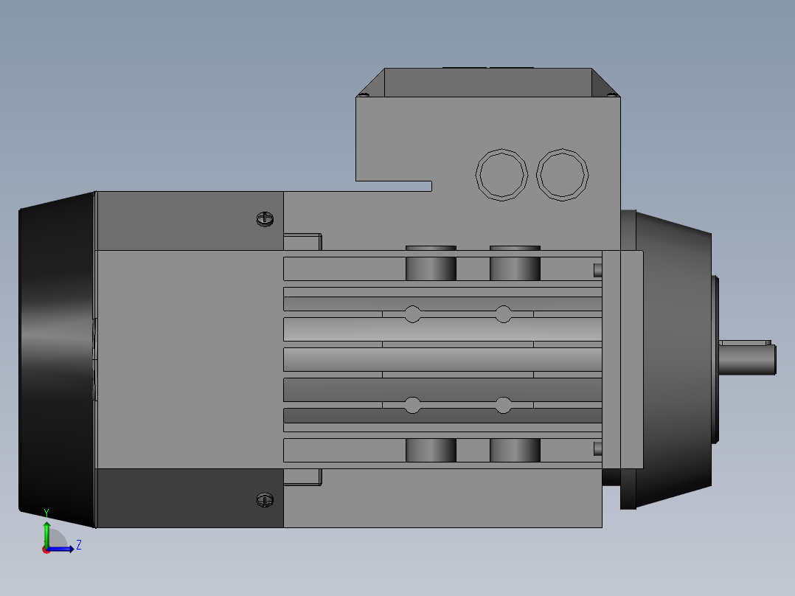Select the right cable gland hole on terminal box
The image size is (795, 596).
tap(562, 175)
